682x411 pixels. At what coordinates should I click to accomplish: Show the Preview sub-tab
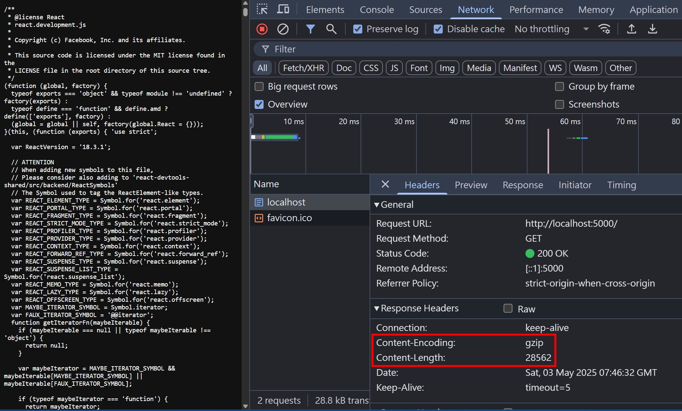(x=471, y=185)
